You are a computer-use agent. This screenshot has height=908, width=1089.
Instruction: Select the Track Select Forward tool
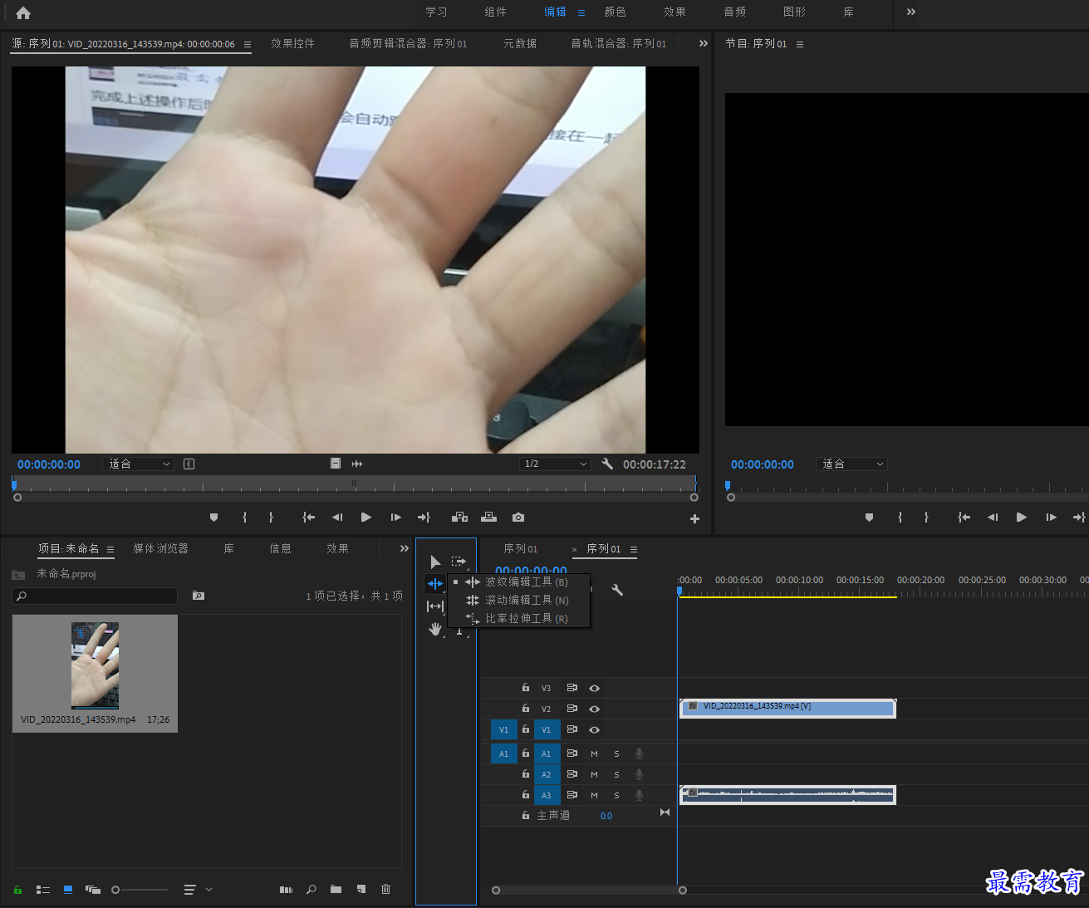pyautogui.click(x=459, y=562)
